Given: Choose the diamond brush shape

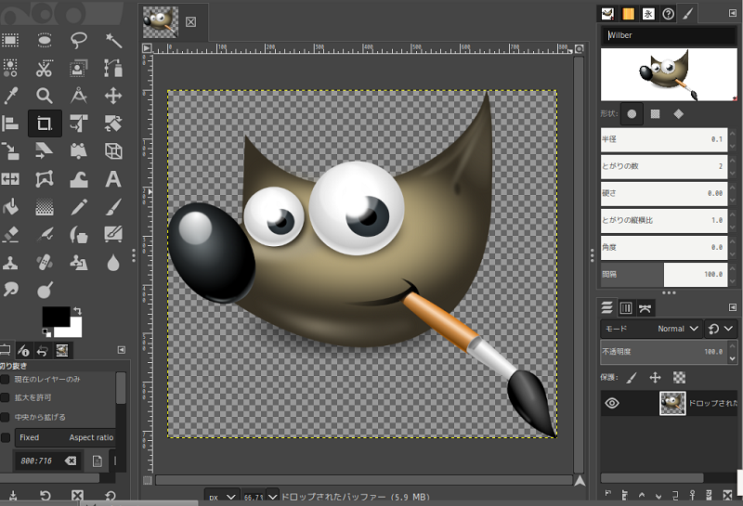Looking at the screenshot, I should (x=679, y=113).
